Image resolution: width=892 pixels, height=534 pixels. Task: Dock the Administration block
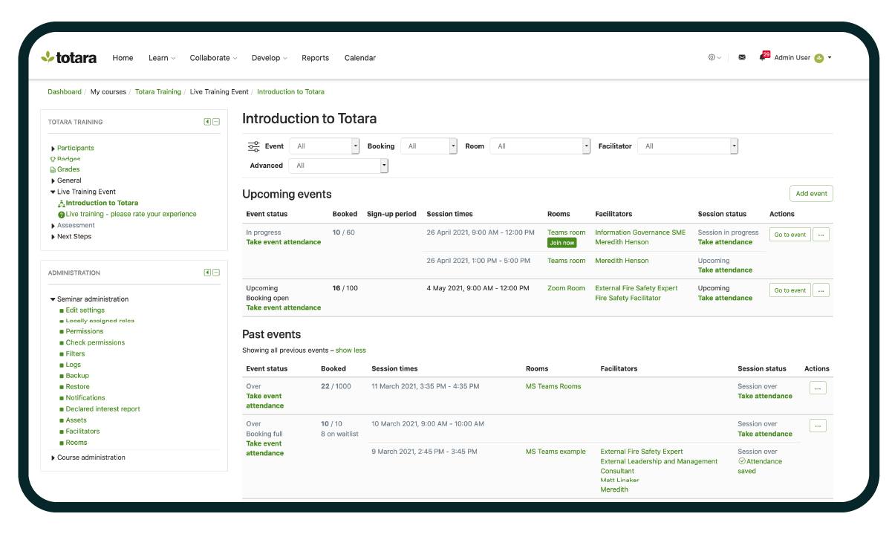[208, 273]
